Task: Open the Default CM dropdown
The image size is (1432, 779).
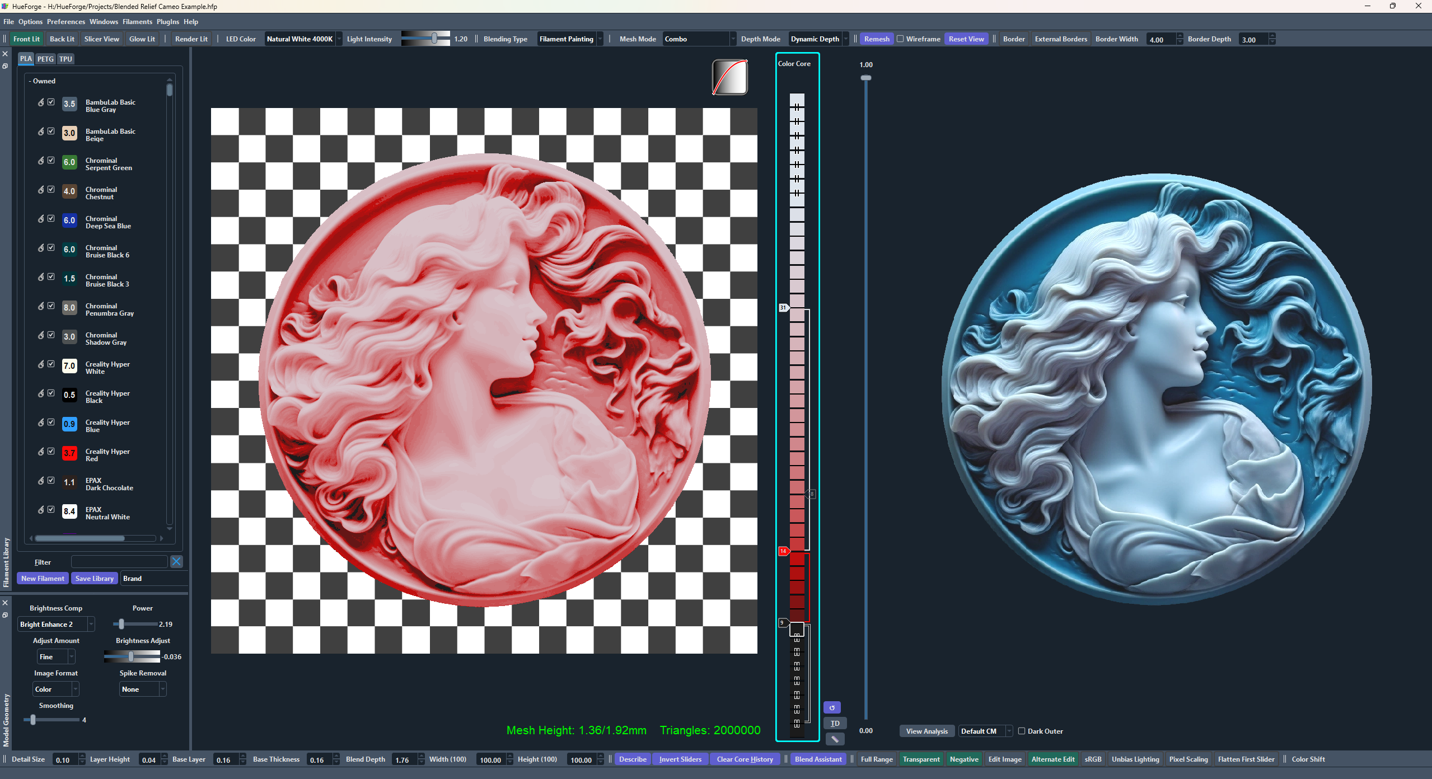Action: coord(985,731)
